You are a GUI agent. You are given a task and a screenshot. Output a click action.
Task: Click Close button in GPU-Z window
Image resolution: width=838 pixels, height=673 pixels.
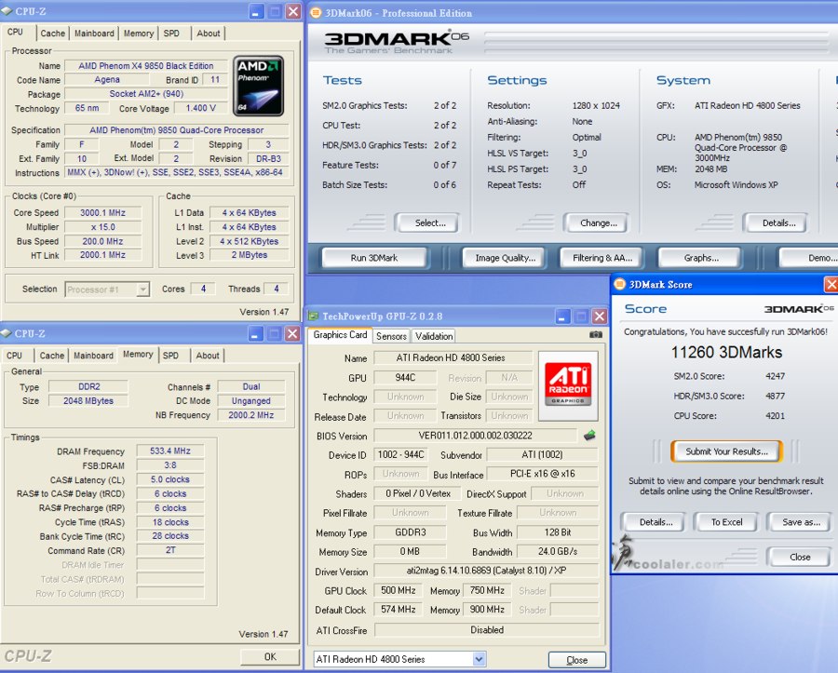click(x=577, y=660)
